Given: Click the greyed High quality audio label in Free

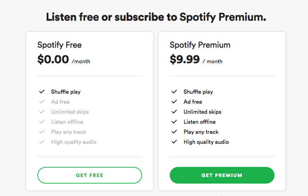Looking at the screenshot, I should [74, 142].
